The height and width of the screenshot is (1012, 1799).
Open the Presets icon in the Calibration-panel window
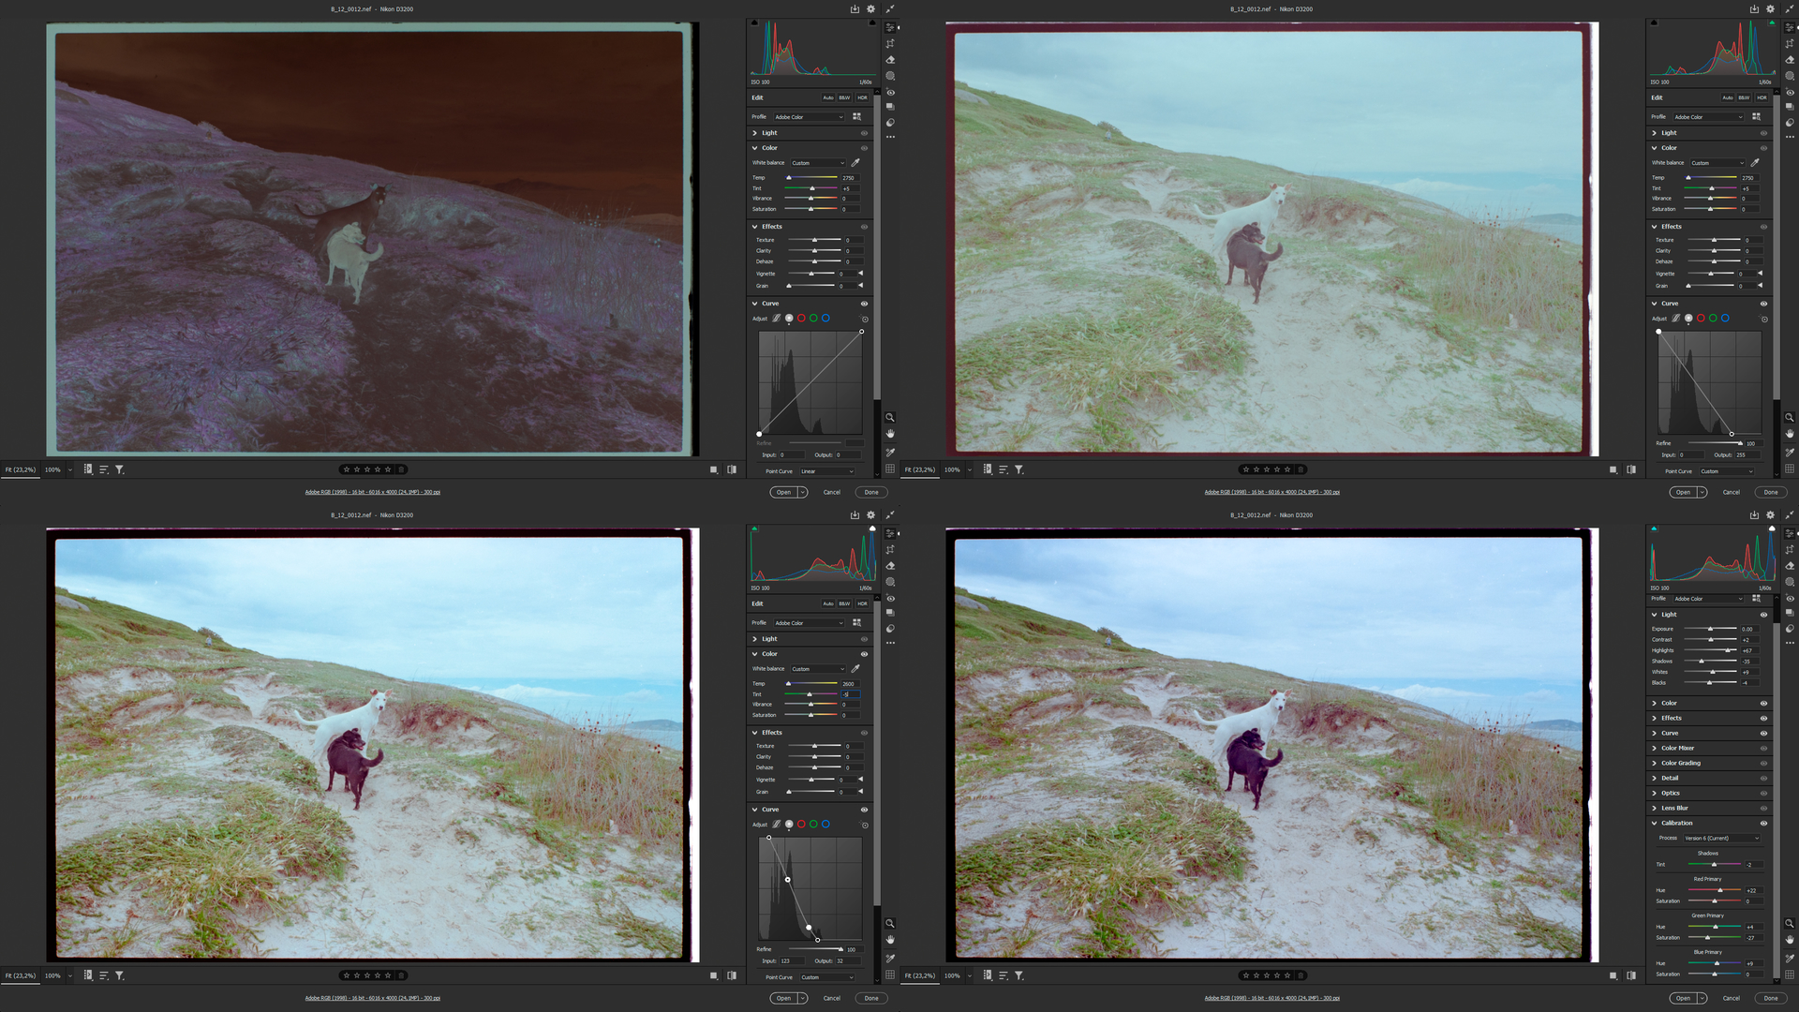(x=1790, y=630)
